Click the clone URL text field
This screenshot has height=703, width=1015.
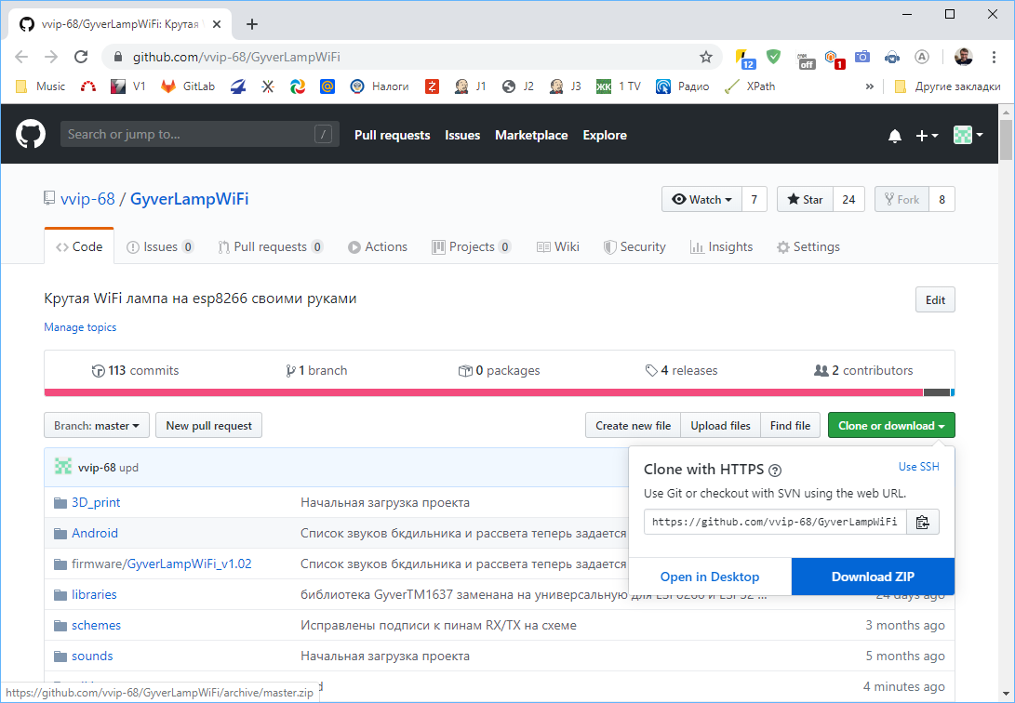[775, 522]
